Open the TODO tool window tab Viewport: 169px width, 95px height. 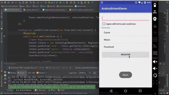(61, 90)
